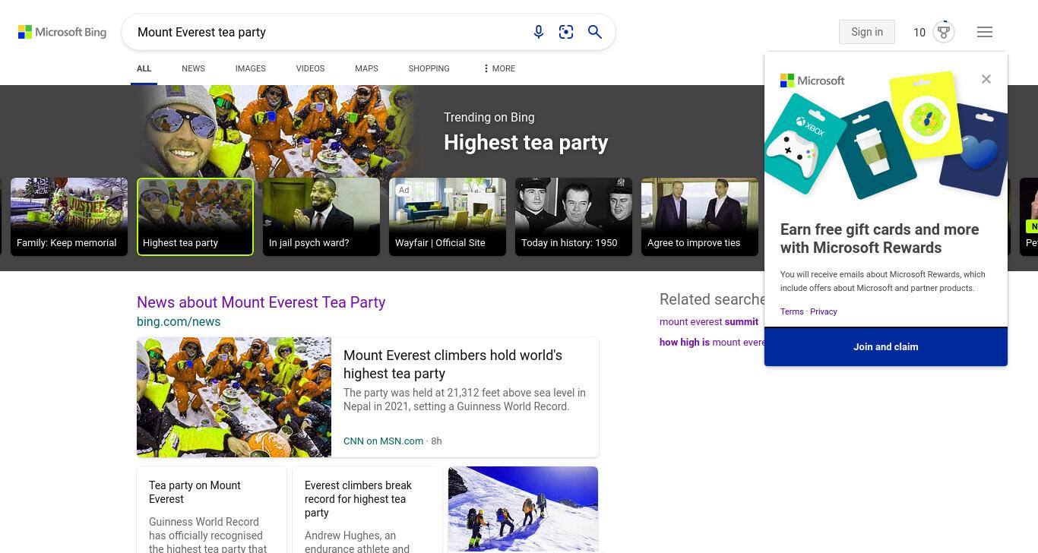This screenshot has height=553, width=1038.
Task: Open climbers hold world's highest tea party headline
Action: click(453, 365)
